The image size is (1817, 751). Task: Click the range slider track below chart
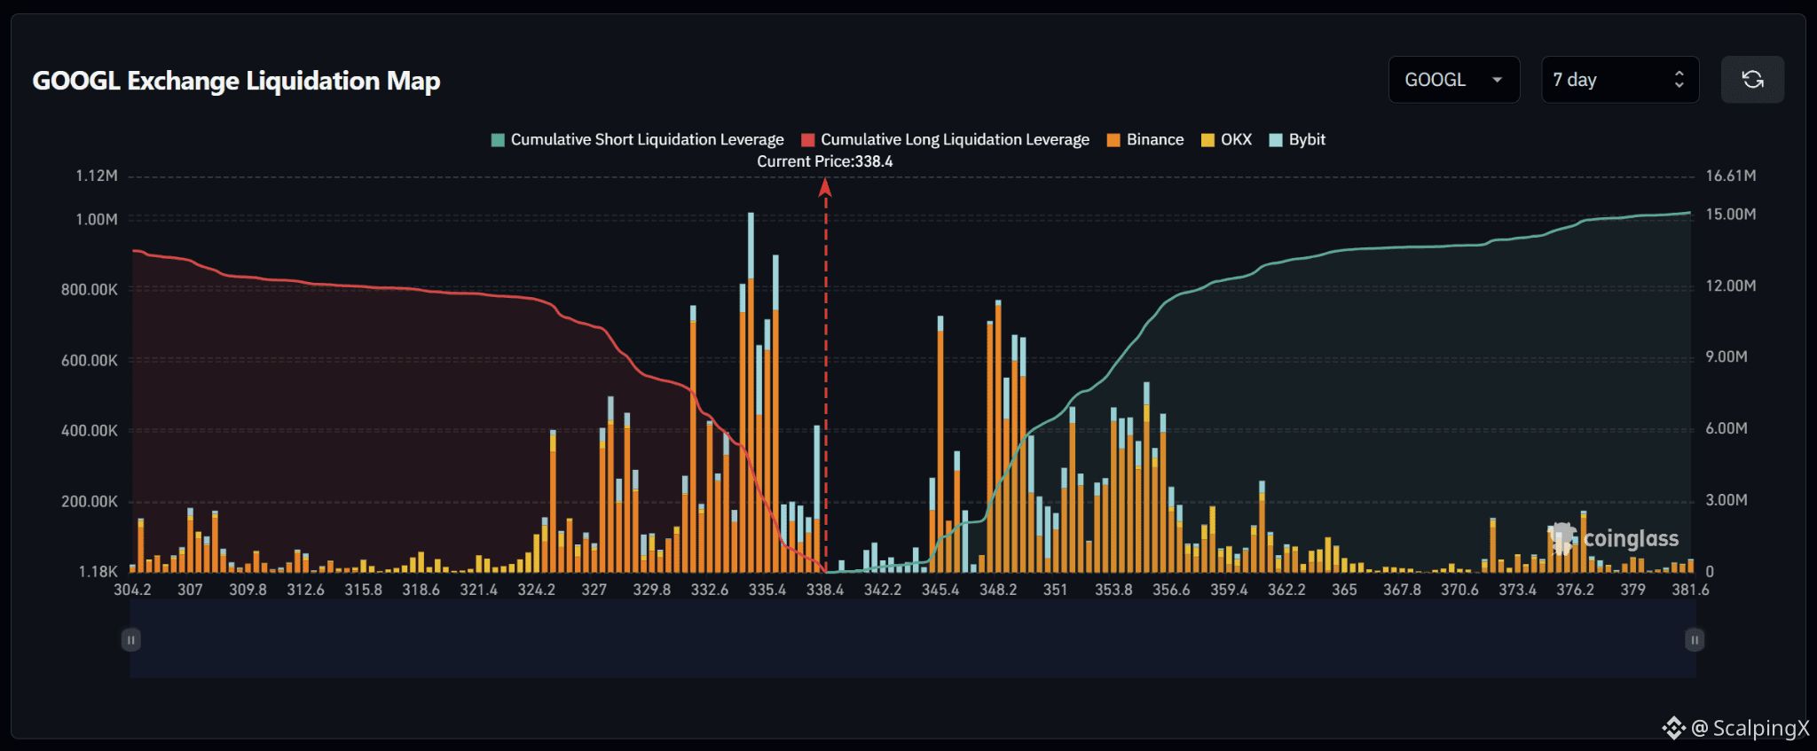click(912, 640)
